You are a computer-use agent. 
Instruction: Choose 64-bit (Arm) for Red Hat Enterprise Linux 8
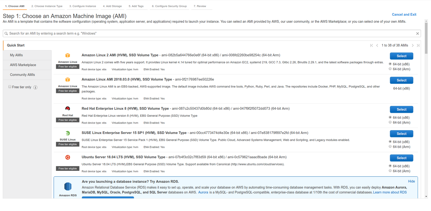(x=390, y=122)
